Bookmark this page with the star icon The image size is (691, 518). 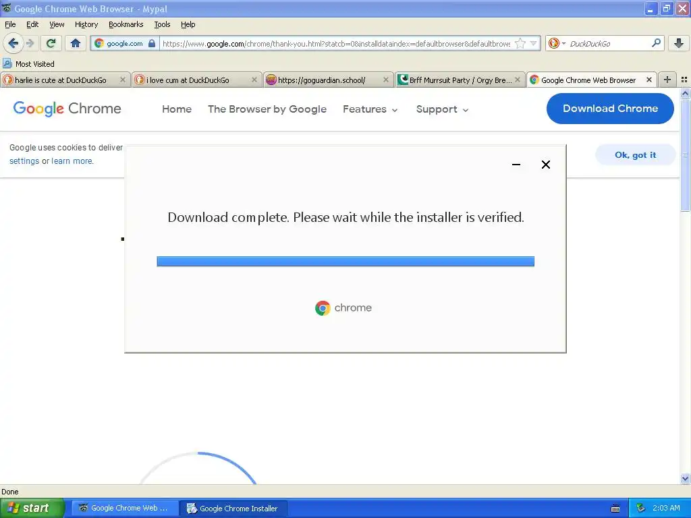pyautogui.click(x=520, y=43)
